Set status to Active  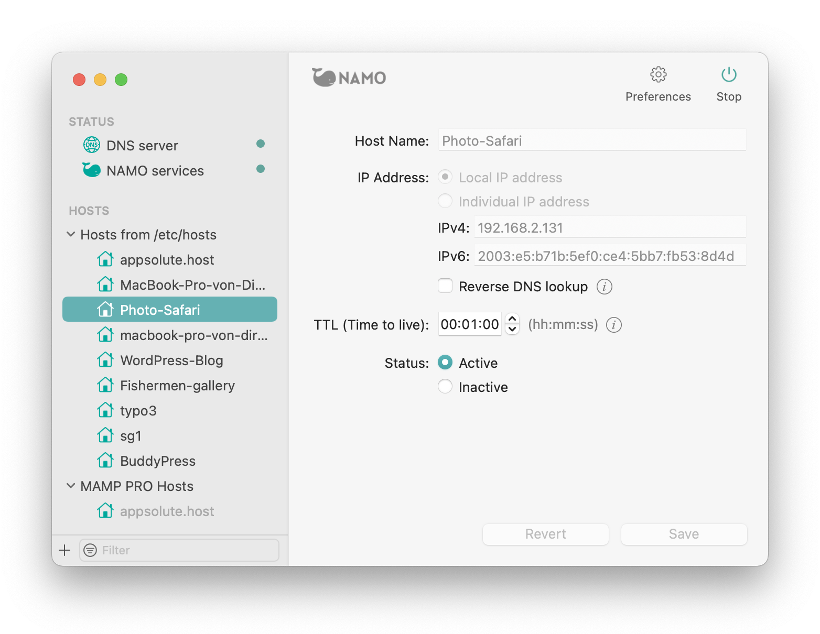[445, 362]
